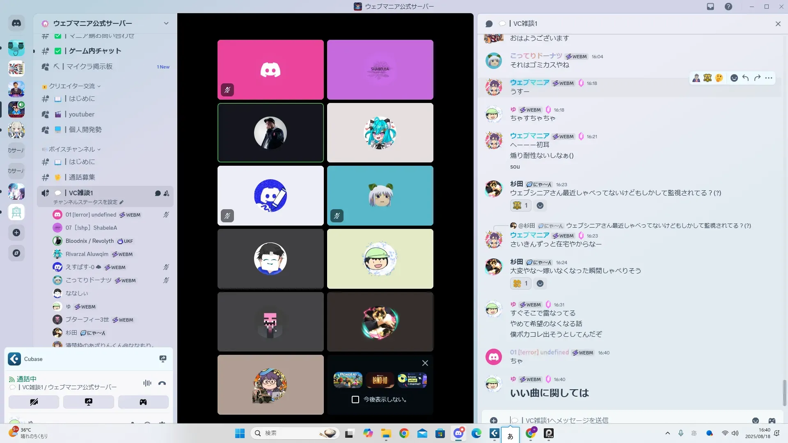This screenshot has height=443, width=788.
Task: Check the 今後表示しない checkbox
Action: 355,400
